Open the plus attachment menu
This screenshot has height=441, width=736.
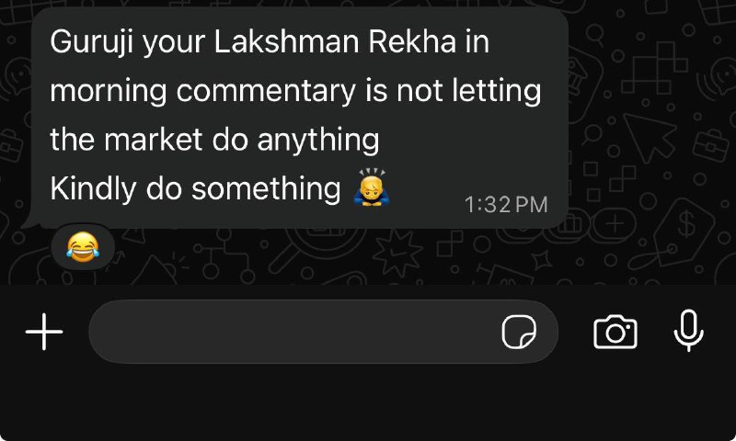(44, 332)
